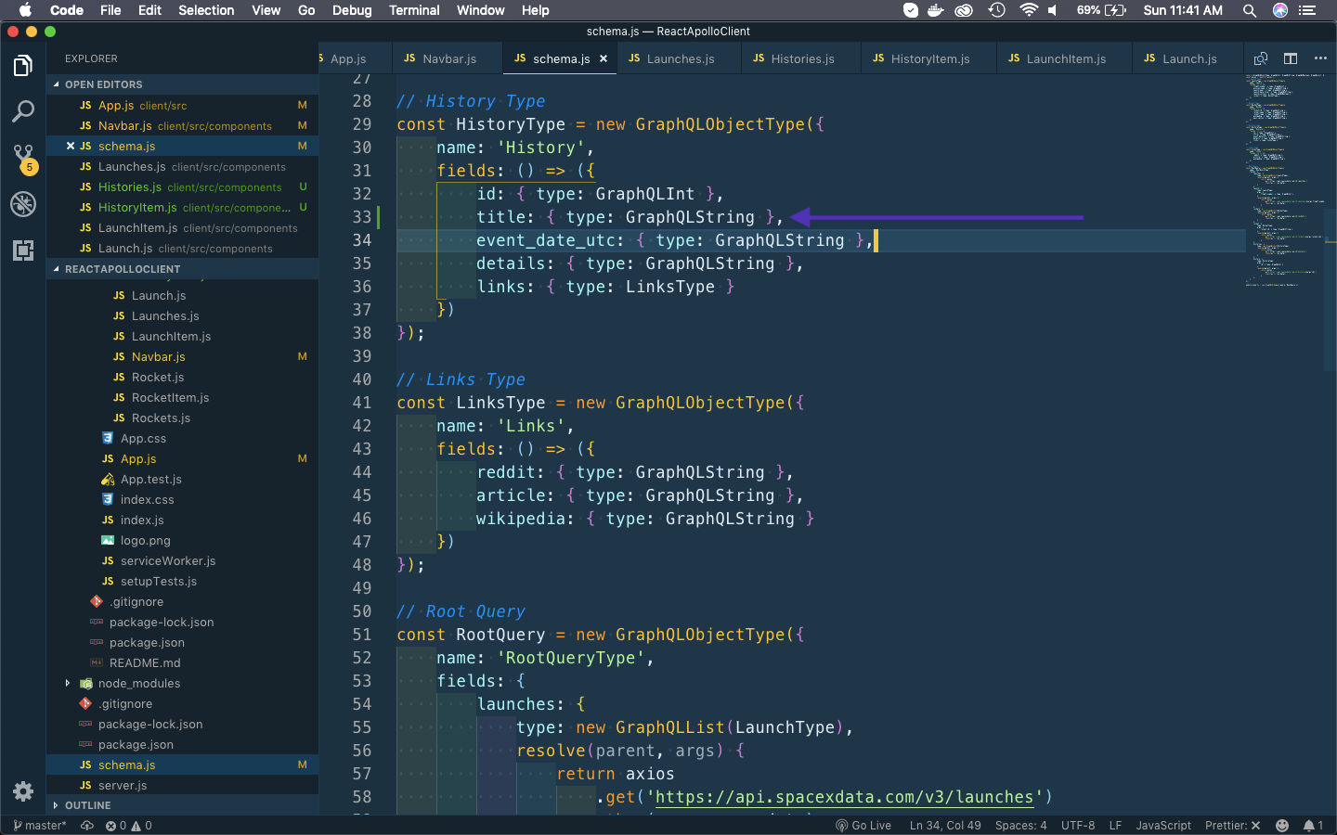Open Time Machine menu bar icon
Viewport: 1337px width, 835px height.
pyautogui.click(x=996, y=10)
